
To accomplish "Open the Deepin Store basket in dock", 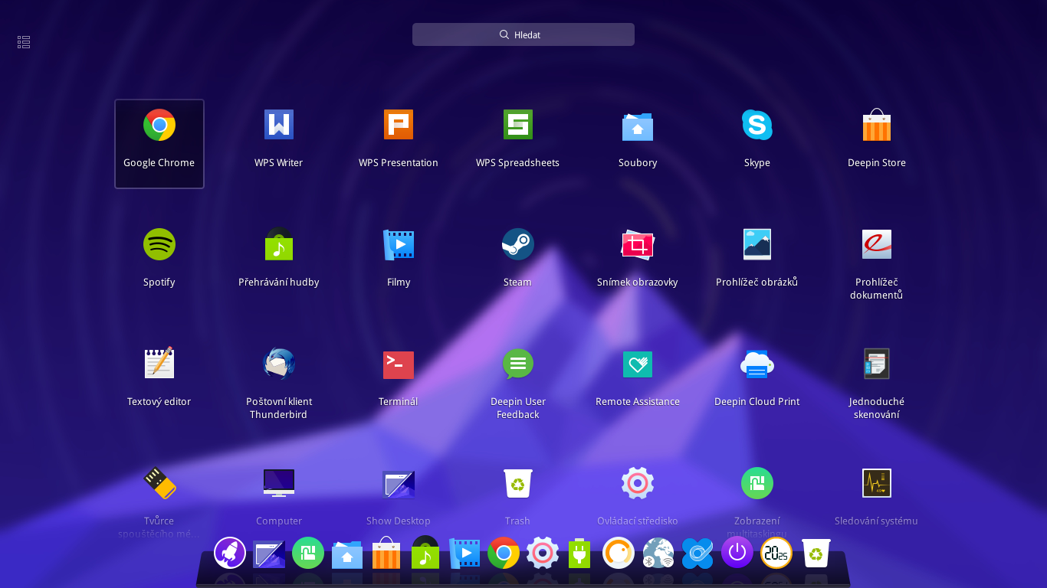I will [386, 553].
